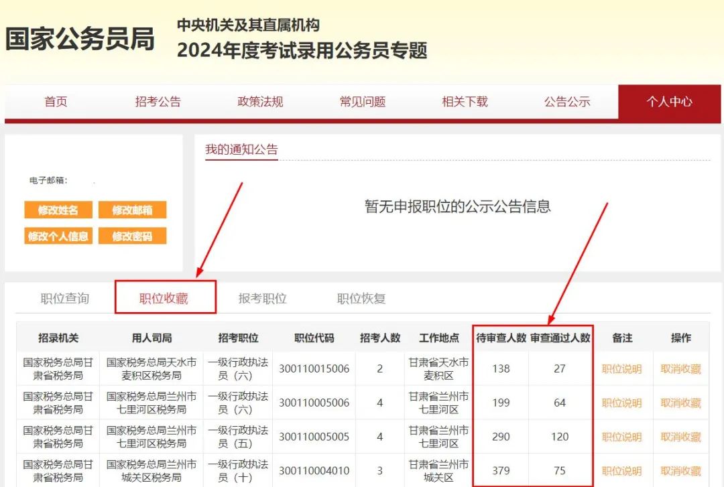
Task: Click the 电子邮箱 label
Action: 48,180
